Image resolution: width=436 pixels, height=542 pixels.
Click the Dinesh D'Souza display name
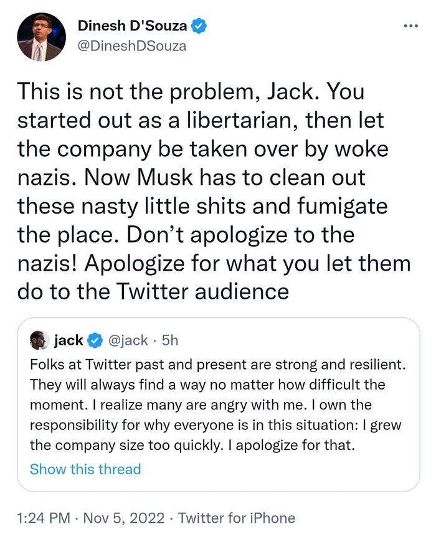(x=133, y=26)
